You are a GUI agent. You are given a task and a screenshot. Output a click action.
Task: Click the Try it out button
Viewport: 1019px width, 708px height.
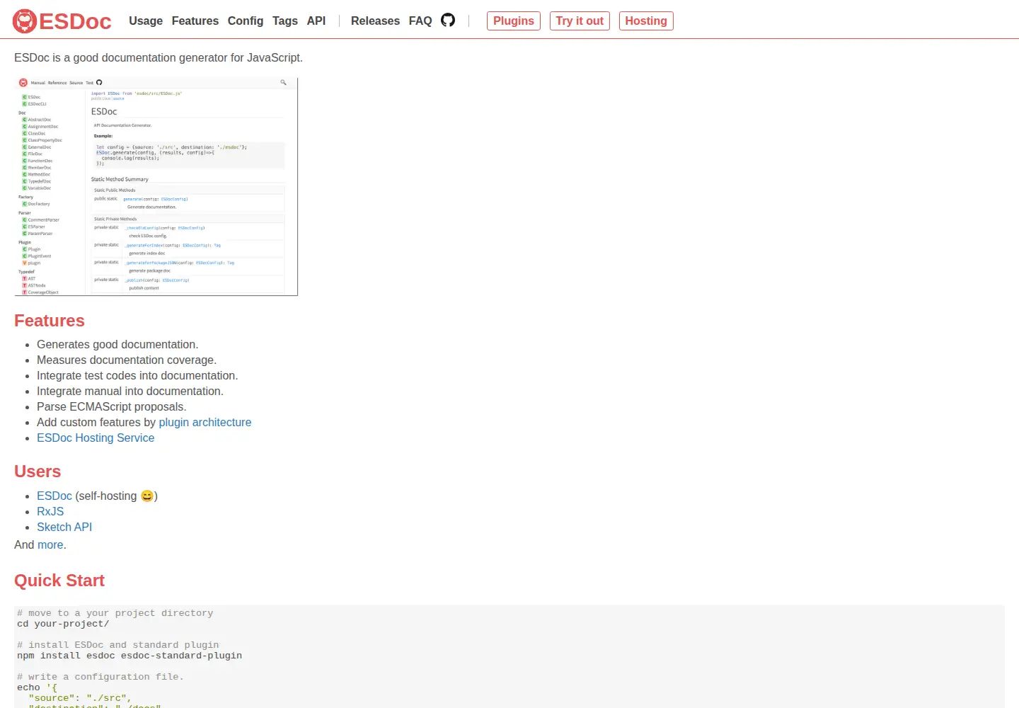pos(580,21)
